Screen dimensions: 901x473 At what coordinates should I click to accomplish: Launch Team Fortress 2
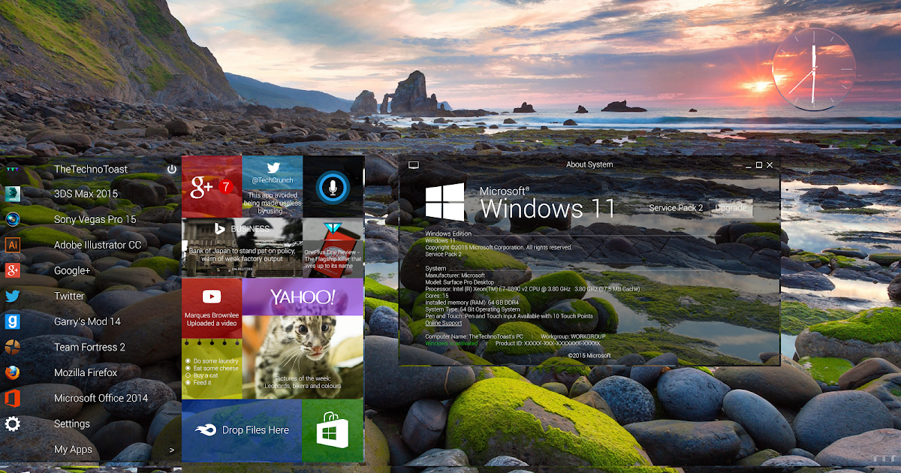pos(89,347)
